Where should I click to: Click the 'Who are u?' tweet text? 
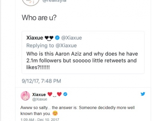pyautogui.click(x=39, y=18)
